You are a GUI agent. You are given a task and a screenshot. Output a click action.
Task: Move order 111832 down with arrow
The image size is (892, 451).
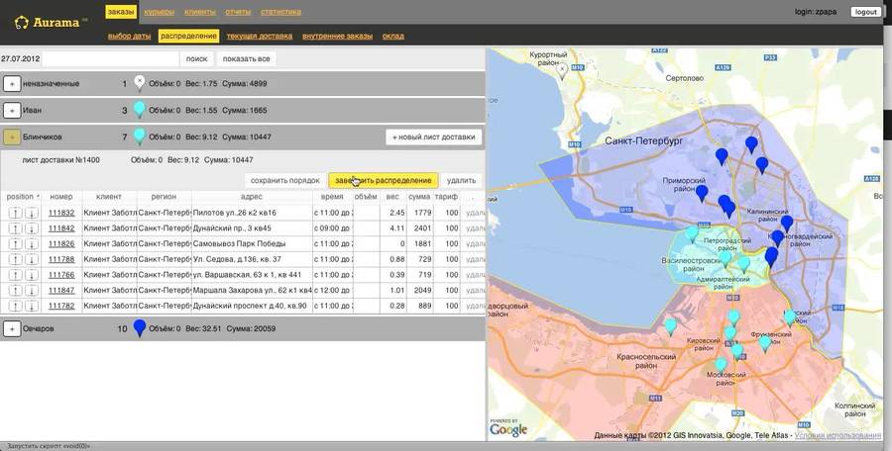[32, 213]
